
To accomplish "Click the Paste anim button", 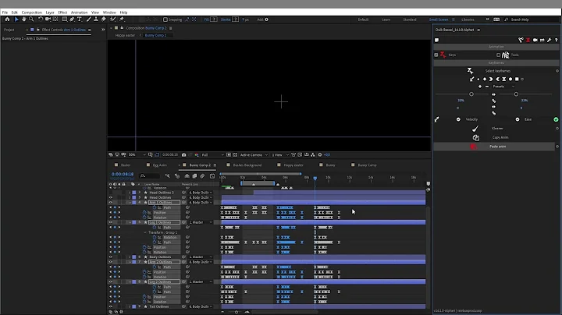I will point(494,147).
